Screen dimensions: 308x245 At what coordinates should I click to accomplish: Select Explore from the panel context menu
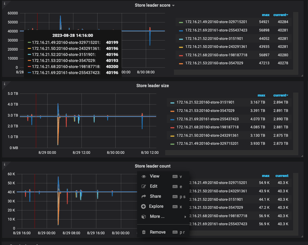[156, 206]
